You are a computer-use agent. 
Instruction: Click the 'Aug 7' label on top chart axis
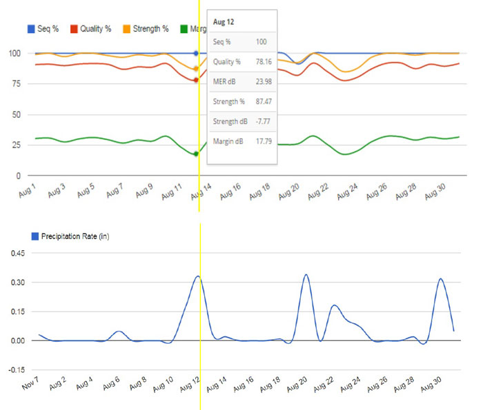[115, 191]
